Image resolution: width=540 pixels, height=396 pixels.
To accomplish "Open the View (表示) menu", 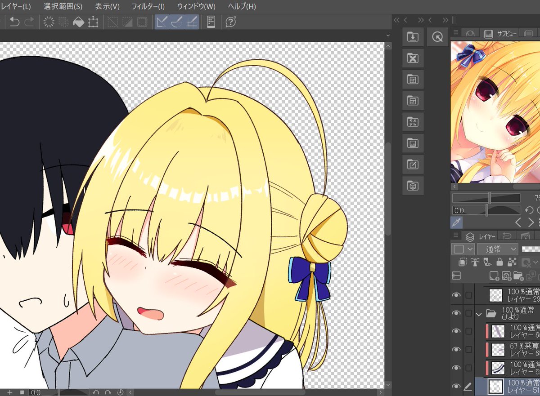I will pos(108,6).
